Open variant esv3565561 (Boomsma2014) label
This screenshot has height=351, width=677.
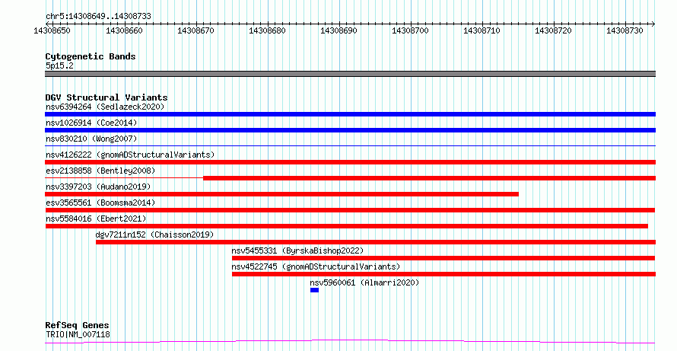point(100,203)
